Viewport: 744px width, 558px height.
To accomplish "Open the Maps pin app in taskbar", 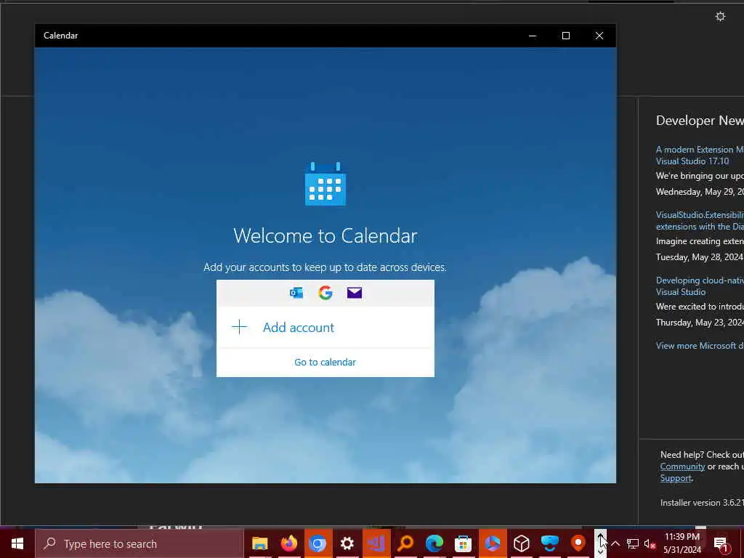I will click(x=578, y=543).
